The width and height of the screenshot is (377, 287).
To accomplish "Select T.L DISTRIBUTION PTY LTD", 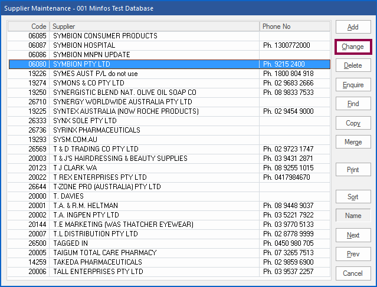I will [169, 234].
